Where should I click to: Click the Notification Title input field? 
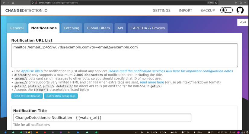tap(102, 118)
